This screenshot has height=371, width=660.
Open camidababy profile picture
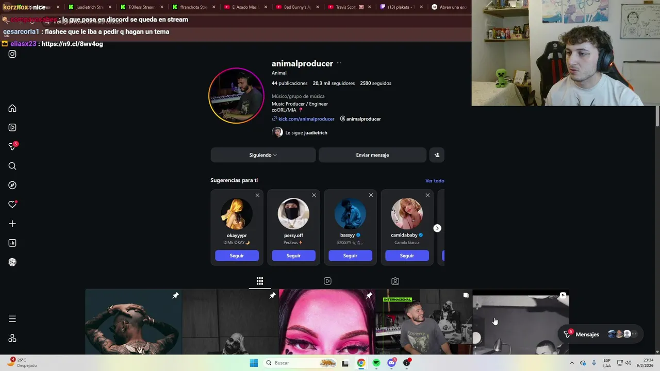tap(407, 213)
